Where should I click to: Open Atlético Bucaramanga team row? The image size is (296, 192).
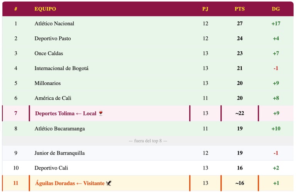[59, 128]
